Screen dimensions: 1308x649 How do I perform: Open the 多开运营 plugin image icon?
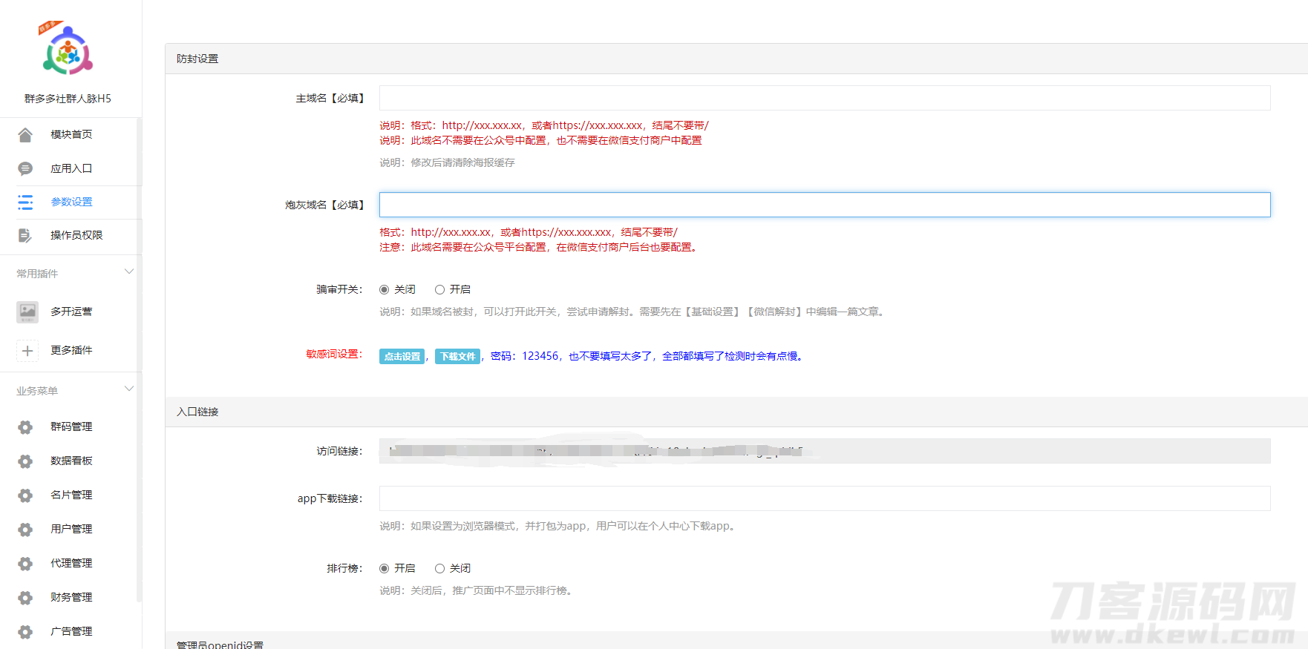tap(27, 312)
